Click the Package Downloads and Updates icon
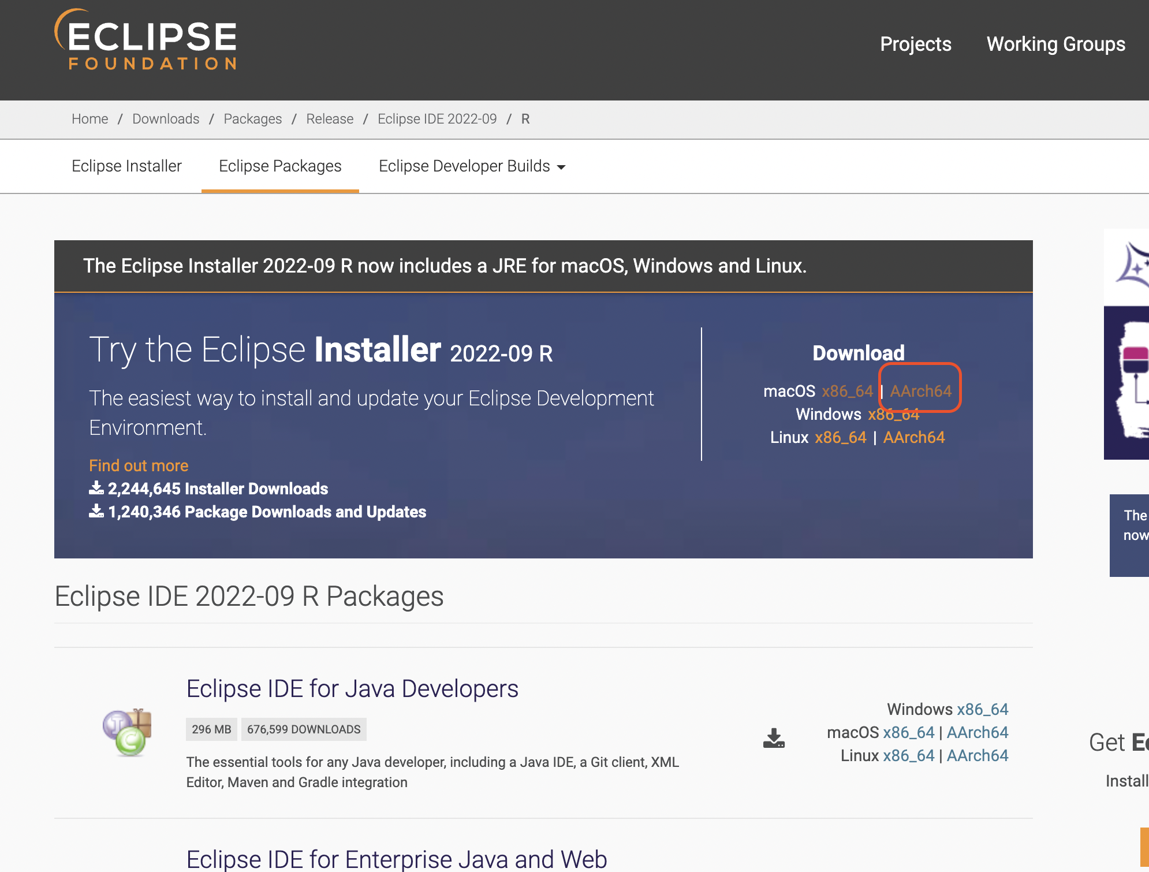 [96, 512]
